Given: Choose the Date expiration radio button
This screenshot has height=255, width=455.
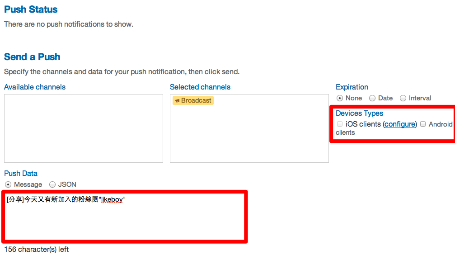Looking at the screenshot, I should pos(372,98).
